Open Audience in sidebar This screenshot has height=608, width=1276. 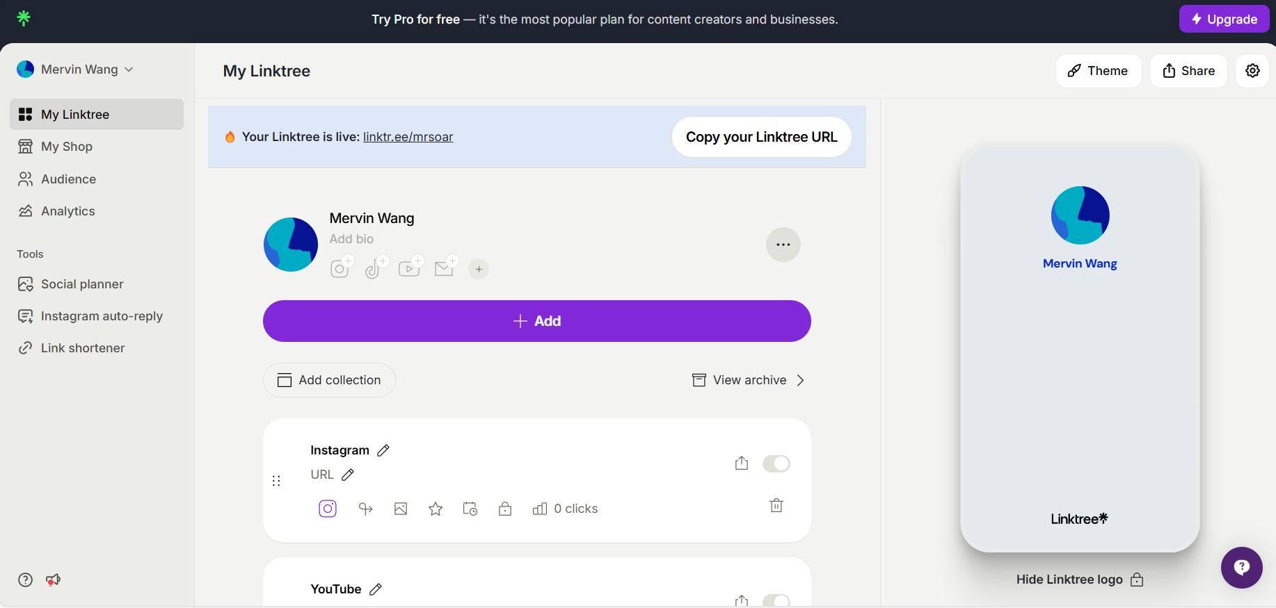(x=97, y=179)
